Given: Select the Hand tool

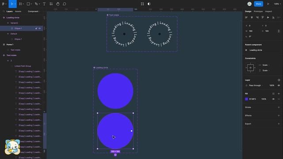Looking at the screenshot, I should (58, 4).
